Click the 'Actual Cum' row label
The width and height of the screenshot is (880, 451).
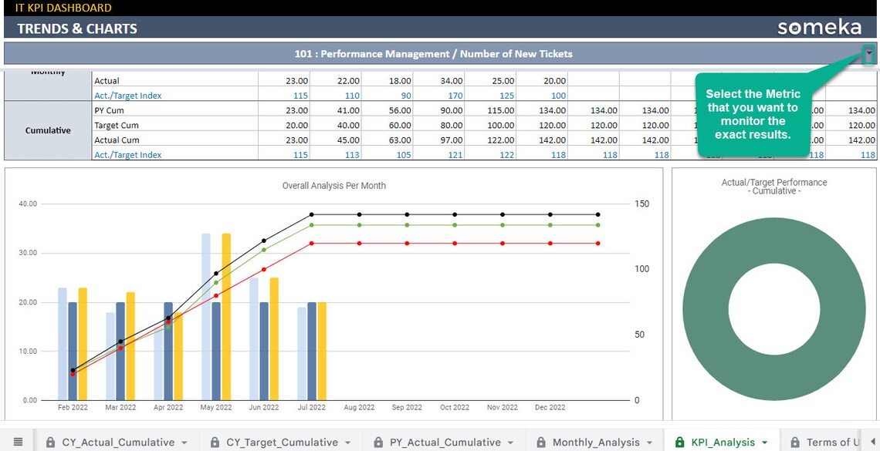click(117, 140)
